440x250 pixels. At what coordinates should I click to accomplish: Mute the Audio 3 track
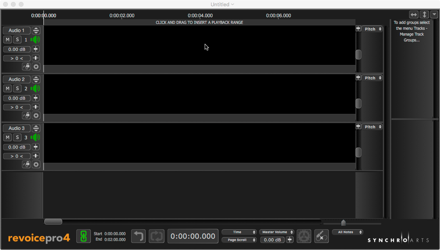7,137
